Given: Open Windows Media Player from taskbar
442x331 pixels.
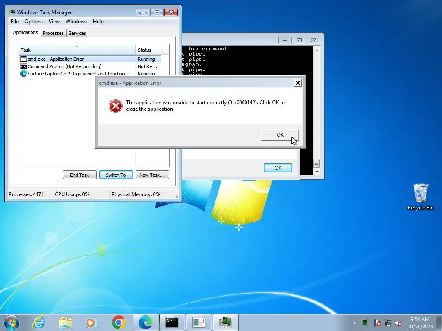Looking at the screenshot, I should tap(92, 322).
